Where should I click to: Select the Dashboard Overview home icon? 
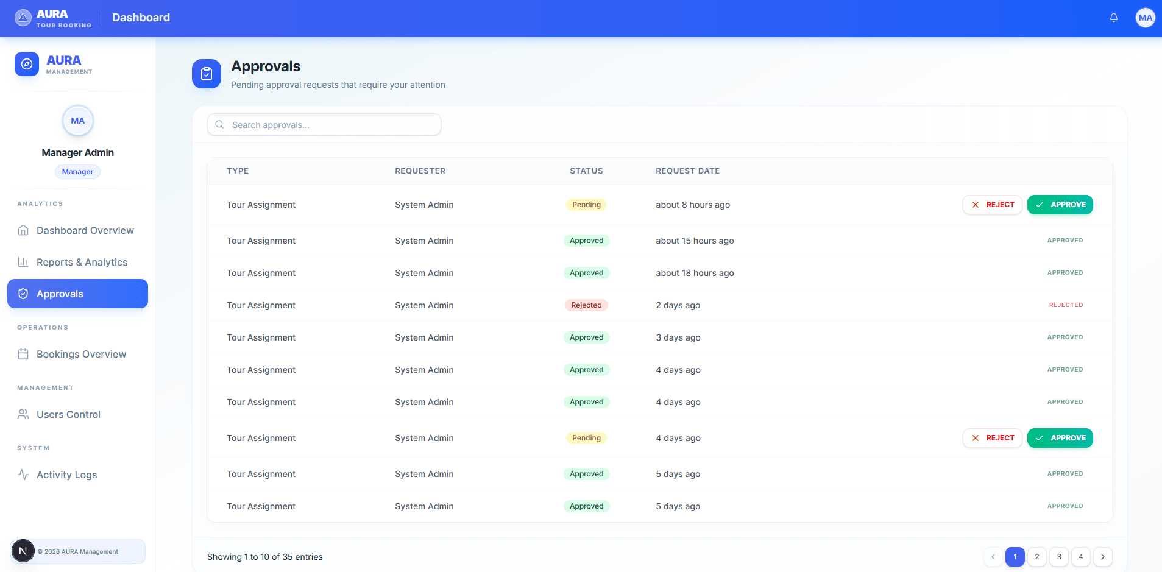point(23,230)
